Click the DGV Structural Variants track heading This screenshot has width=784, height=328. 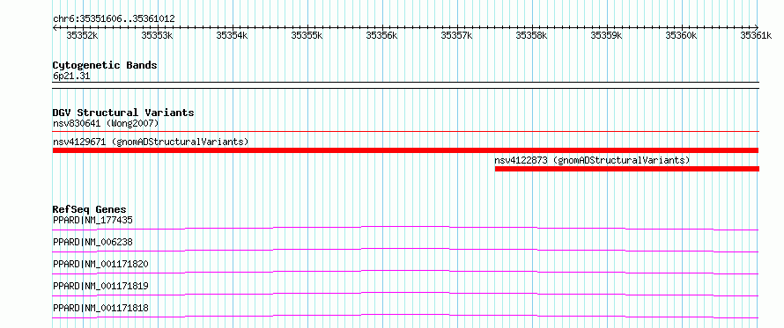(x=123, y=113)
